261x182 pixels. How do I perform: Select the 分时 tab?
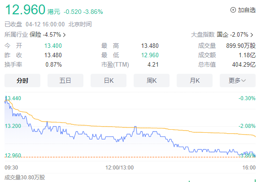(22, 80)
